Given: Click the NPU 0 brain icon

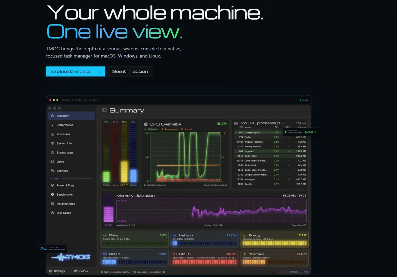Looking at the screenshot, I should (175, 254).
